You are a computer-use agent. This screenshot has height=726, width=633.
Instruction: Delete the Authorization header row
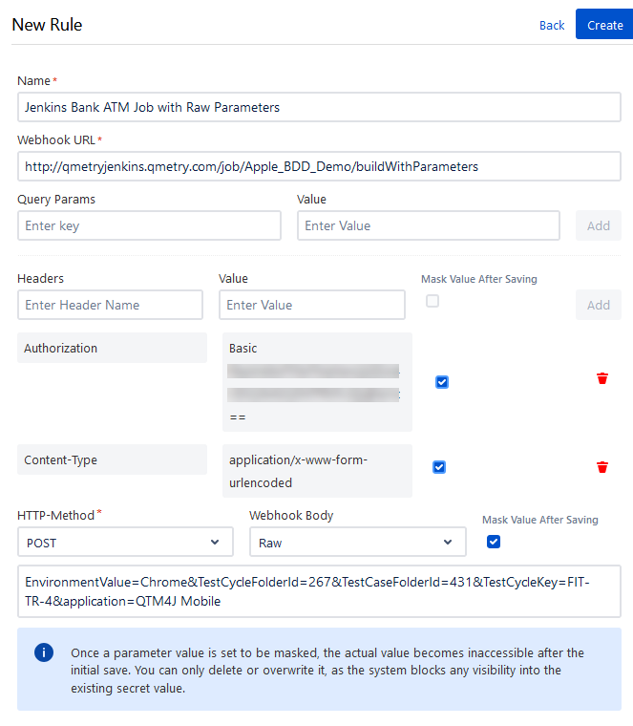[602, 378]
